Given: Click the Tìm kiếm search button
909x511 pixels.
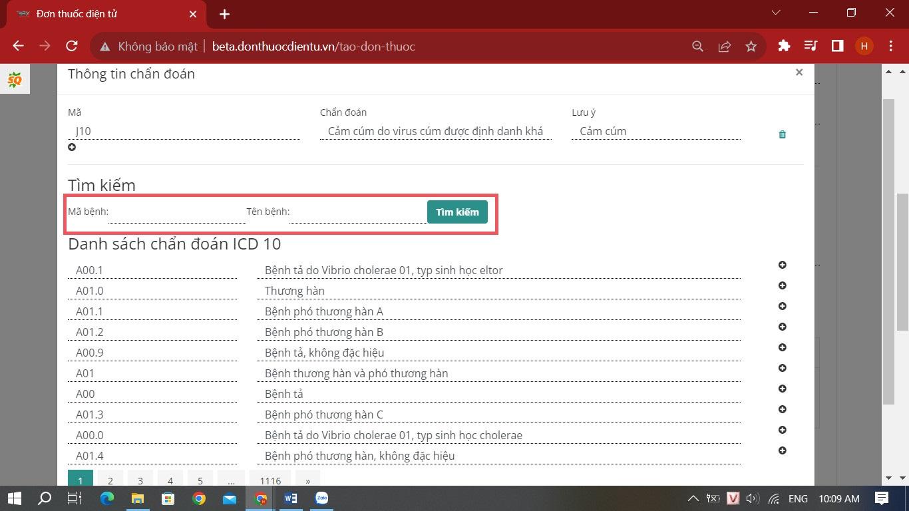Looking at the screenshot, I should [x=457, y=212].
